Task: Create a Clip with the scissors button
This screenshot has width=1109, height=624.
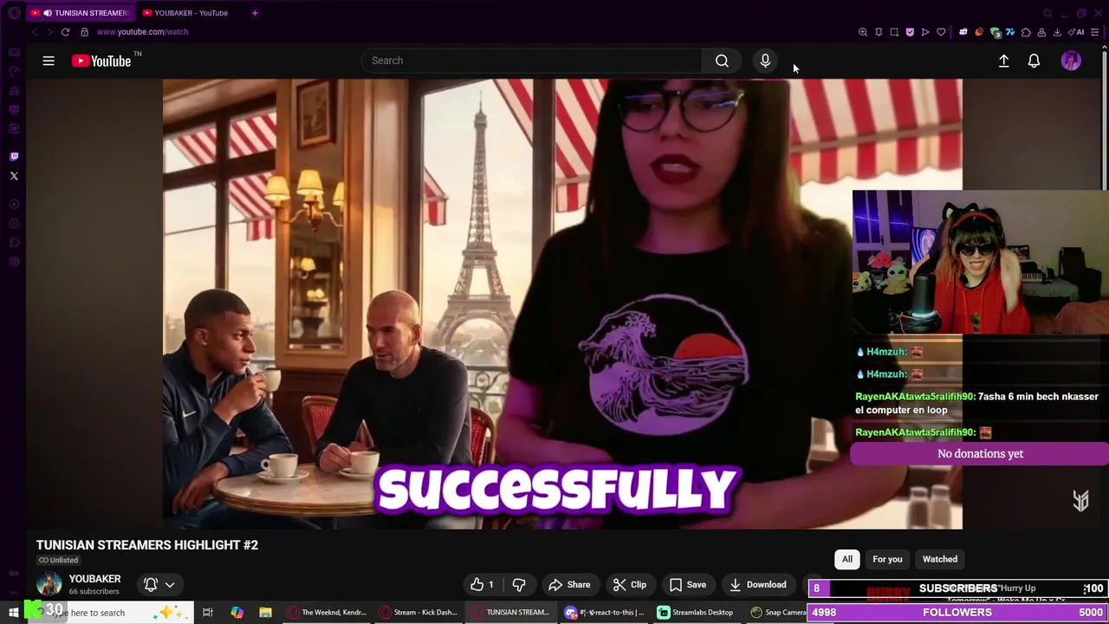Action: click(x=630, y=585)
